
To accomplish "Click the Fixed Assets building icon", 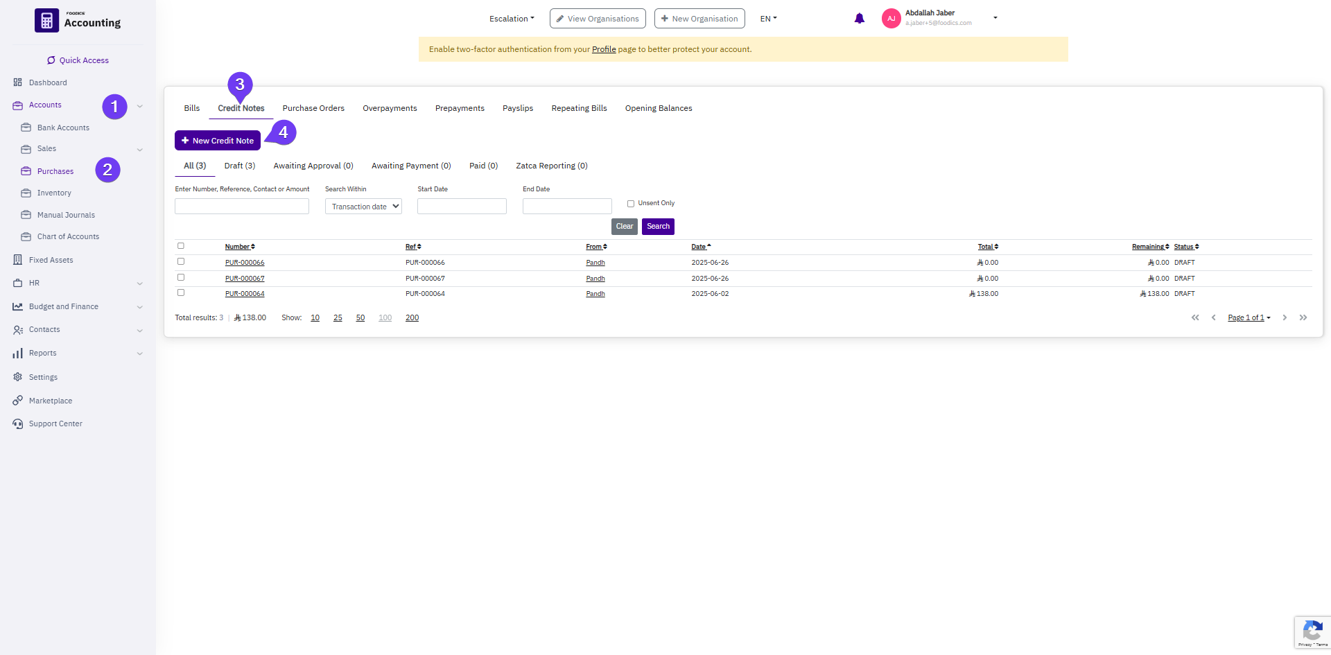I will click(x=18, y=260).
